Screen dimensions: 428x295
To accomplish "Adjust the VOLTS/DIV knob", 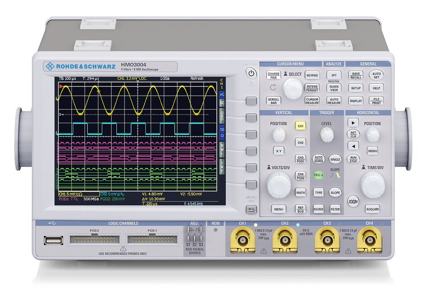I will (279, 185).
